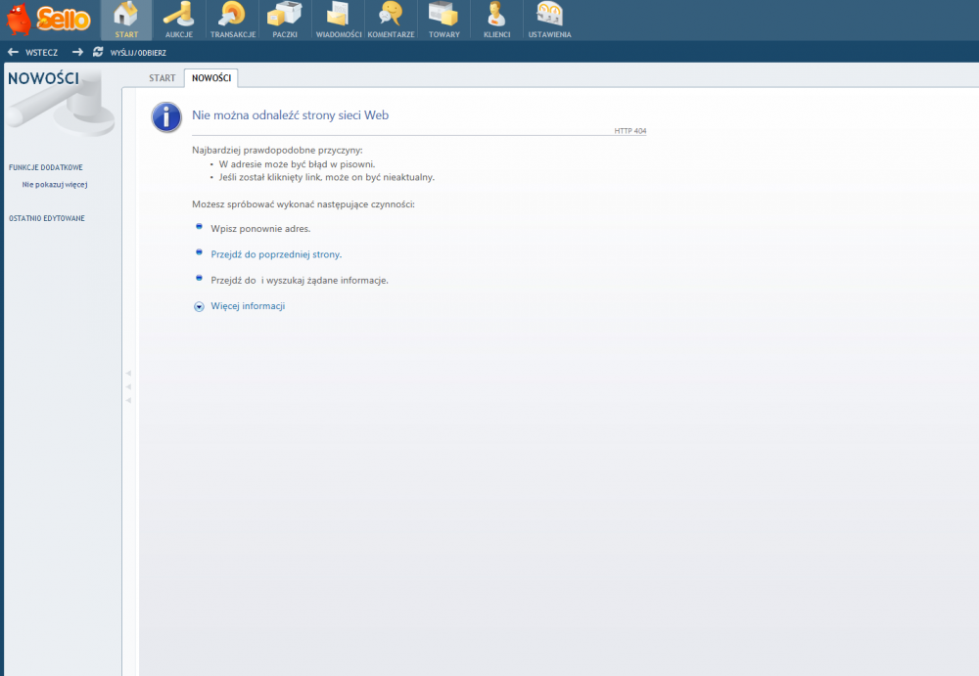Open Ustawienia settings icon
The height and width of the screenshot is (676, 979).
(549, 17)
